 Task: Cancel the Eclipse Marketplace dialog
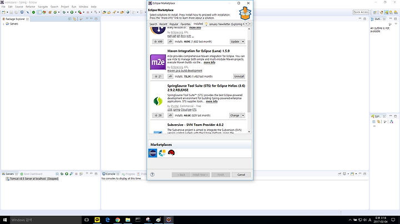(241, 175)
